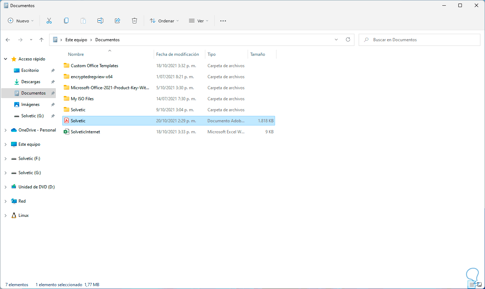
Task: Click the folder icon of My ISO Files
Action: tap(66, 98)
